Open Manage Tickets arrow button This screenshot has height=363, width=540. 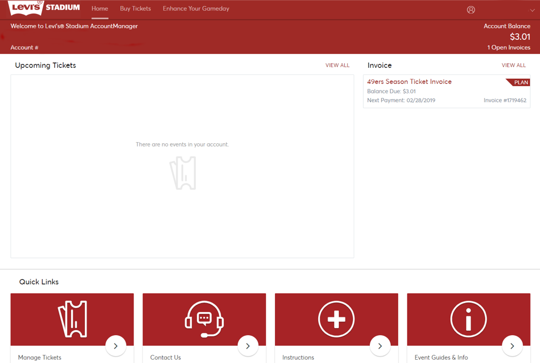115,346
